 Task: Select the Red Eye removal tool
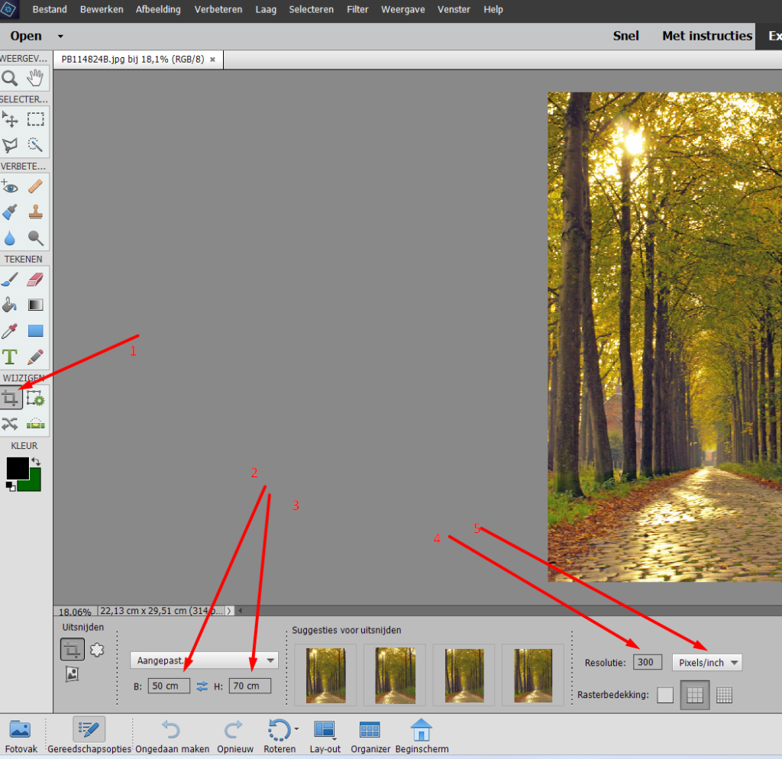pos(10,186)
